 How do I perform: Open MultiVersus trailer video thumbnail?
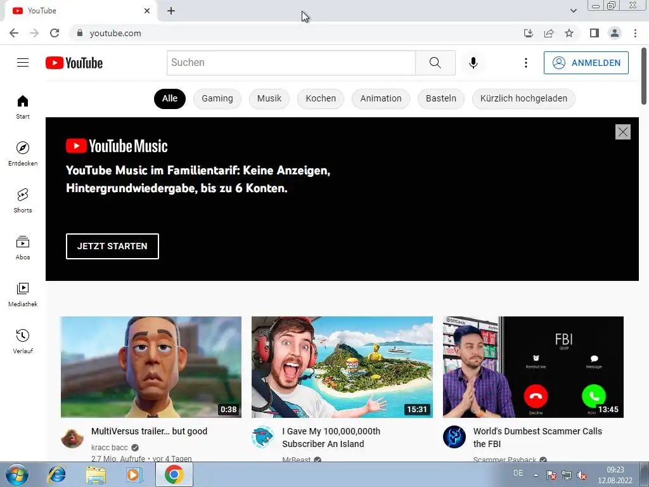pos(151,367)
